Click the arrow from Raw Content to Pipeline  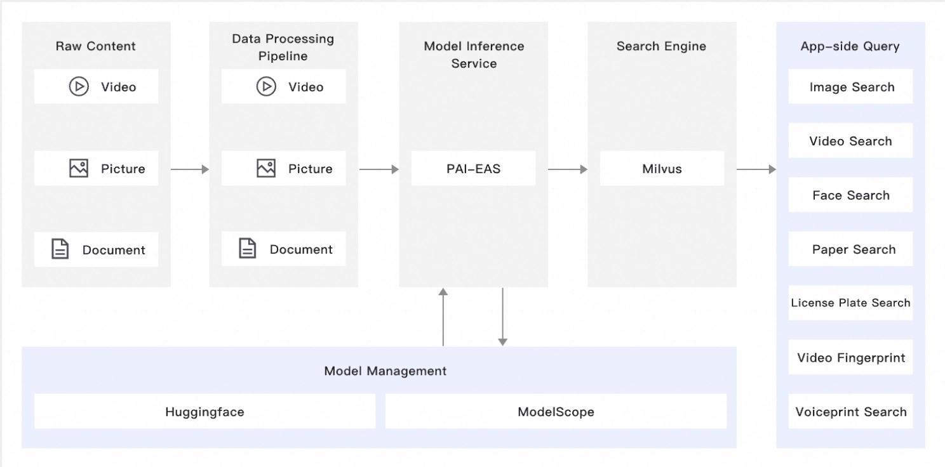click(190, 169)
